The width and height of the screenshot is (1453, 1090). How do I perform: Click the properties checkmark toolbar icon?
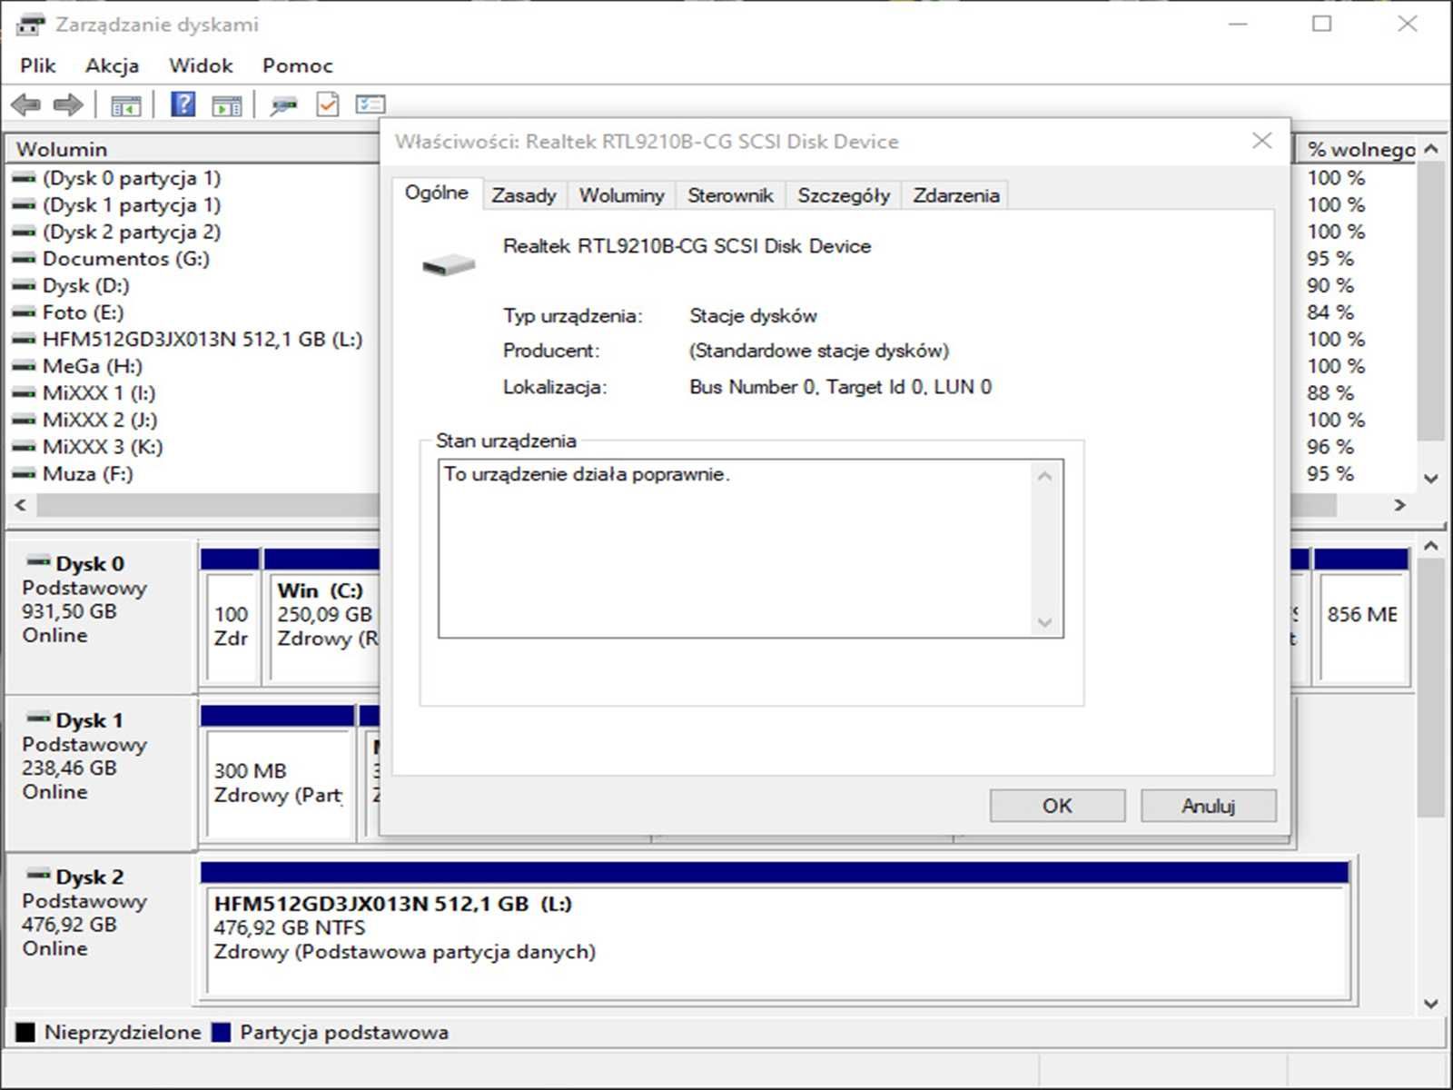click(327, 104)
